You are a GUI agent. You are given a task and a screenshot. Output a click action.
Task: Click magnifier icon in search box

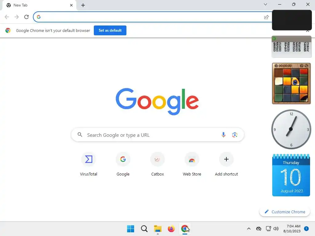pyautogui.click(x=80, y=135)
